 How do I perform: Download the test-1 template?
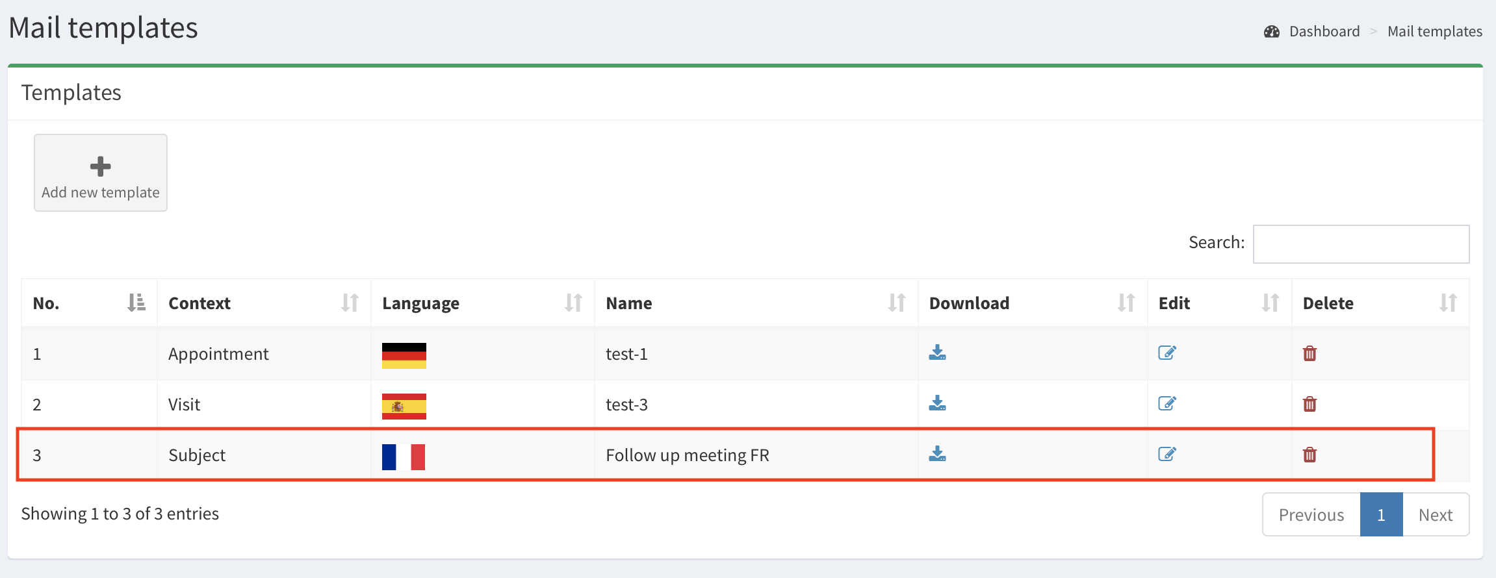(x=937, y=353)
